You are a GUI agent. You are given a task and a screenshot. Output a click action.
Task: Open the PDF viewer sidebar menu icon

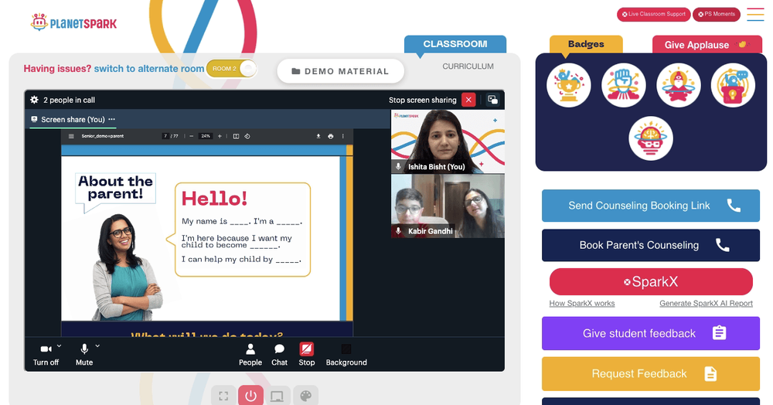pos(71,136)
